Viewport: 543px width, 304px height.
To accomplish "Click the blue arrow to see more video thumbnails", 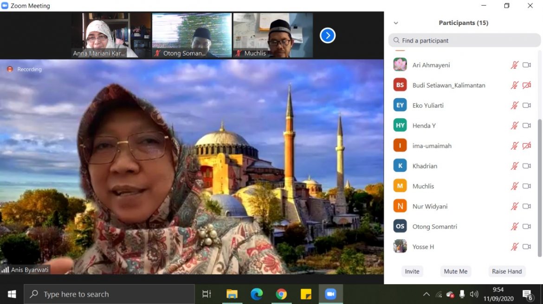I will (327, 35).
